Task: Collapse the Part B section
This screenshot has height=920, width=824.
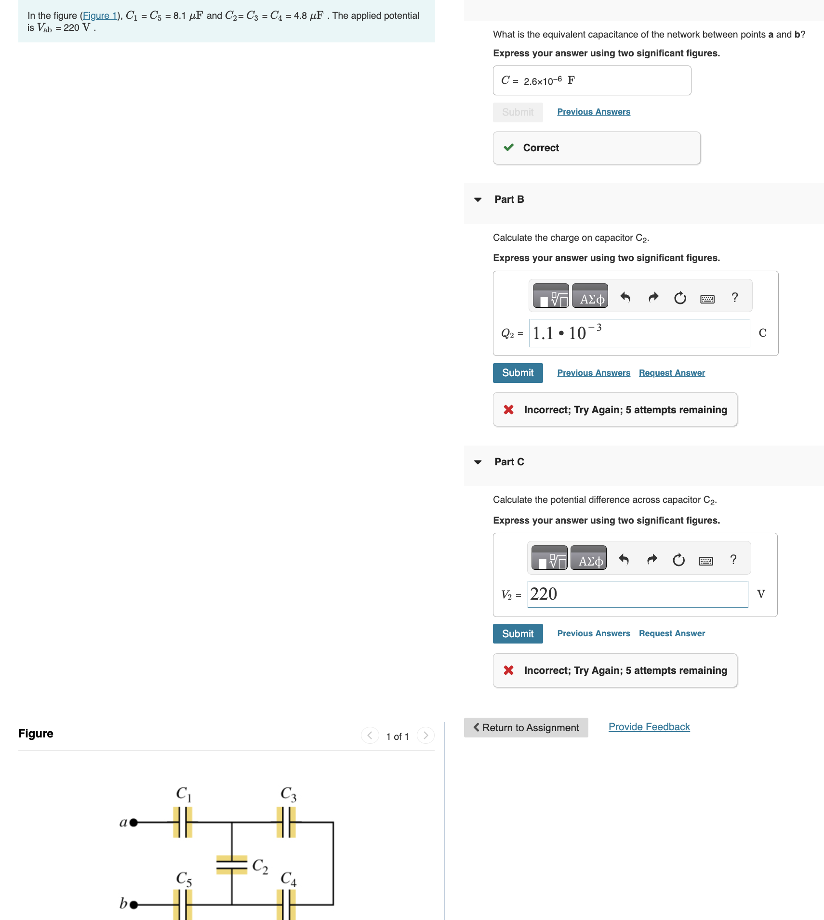Action: (478, 199)
